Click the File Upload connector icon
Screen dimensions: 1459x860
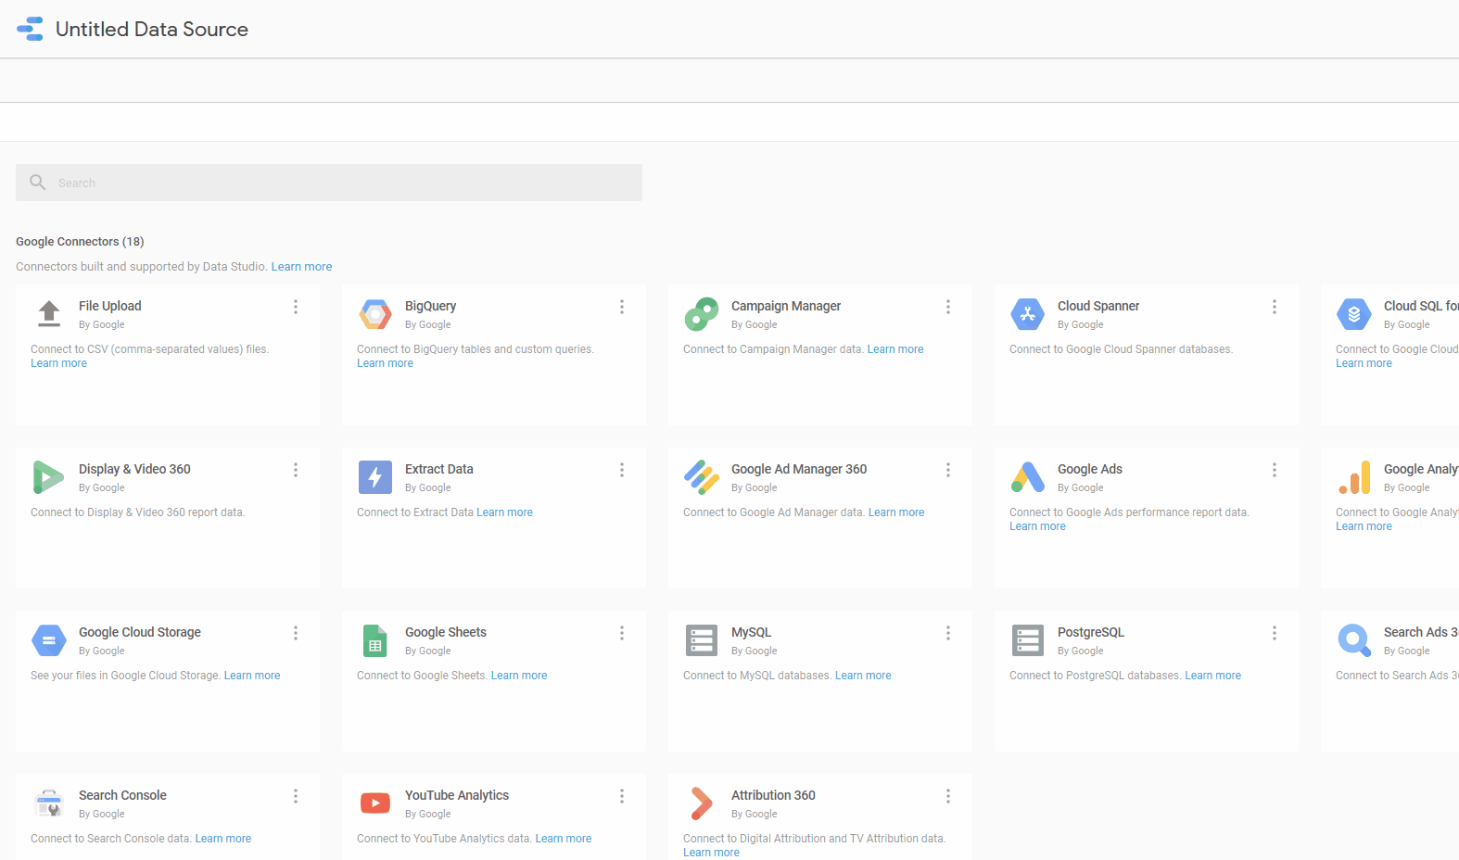[x=49, y=314]
